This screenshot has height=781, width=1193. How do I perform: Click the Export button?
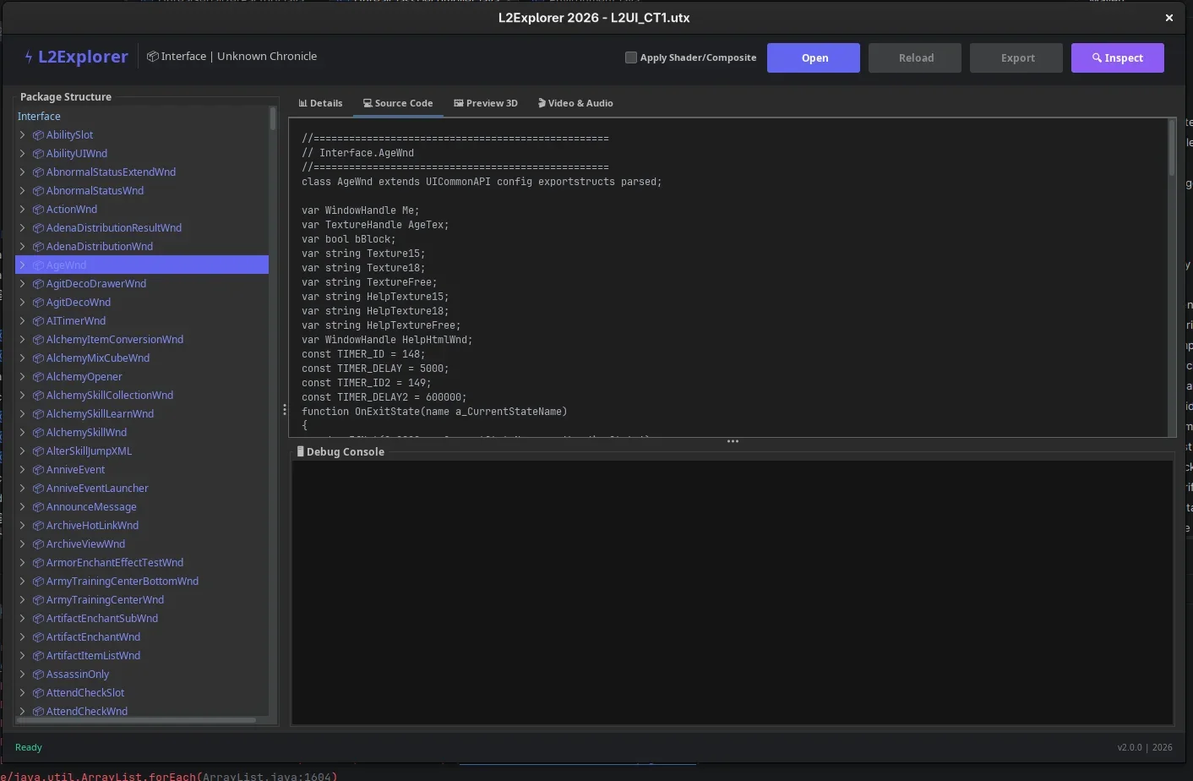tap(1016, 57)
